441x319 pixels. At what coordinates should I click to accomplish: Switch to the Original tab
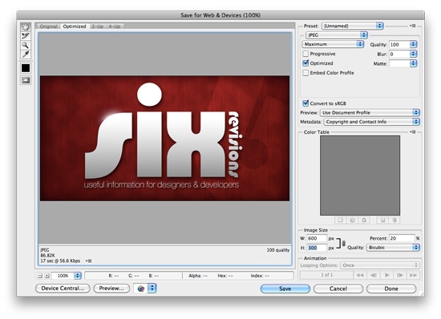48,26
